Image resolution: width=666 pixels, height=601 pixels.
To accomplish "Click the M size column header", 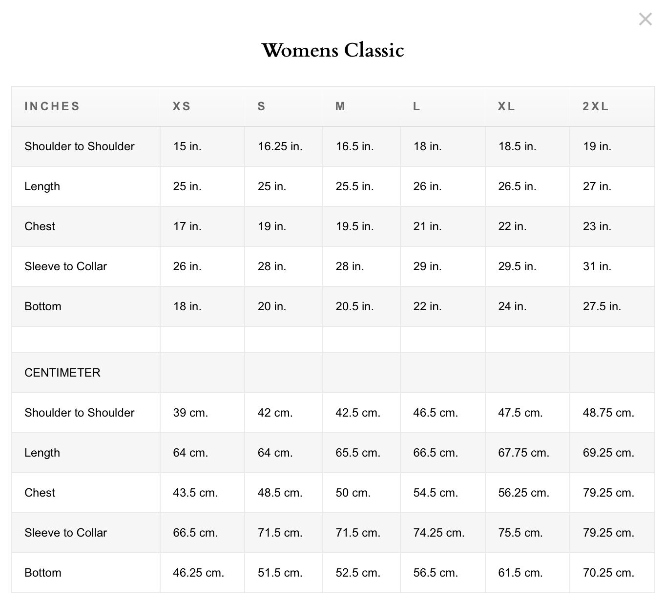I will pyautogui.click(x=340, y=106).
